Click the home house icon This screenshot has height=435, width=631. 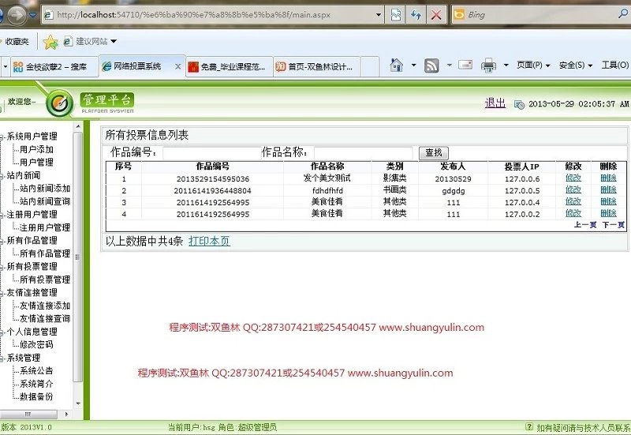point(397,66)
